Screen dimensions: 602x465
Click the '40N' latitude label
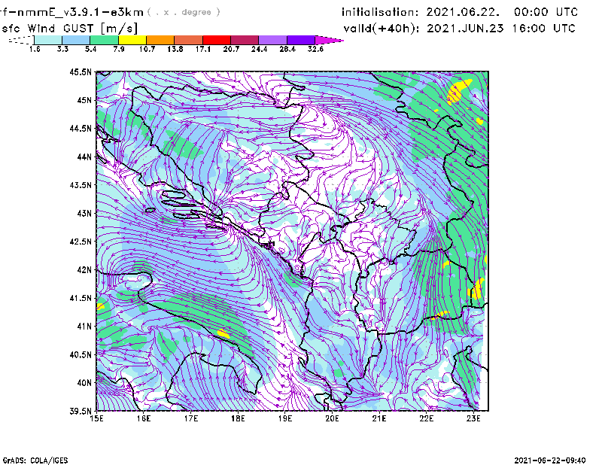click(84, 383)
